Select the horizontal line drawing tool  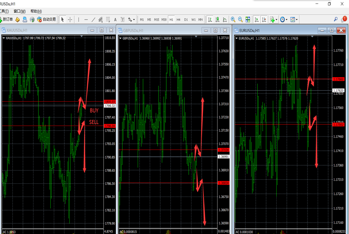(x=86, y=19)
